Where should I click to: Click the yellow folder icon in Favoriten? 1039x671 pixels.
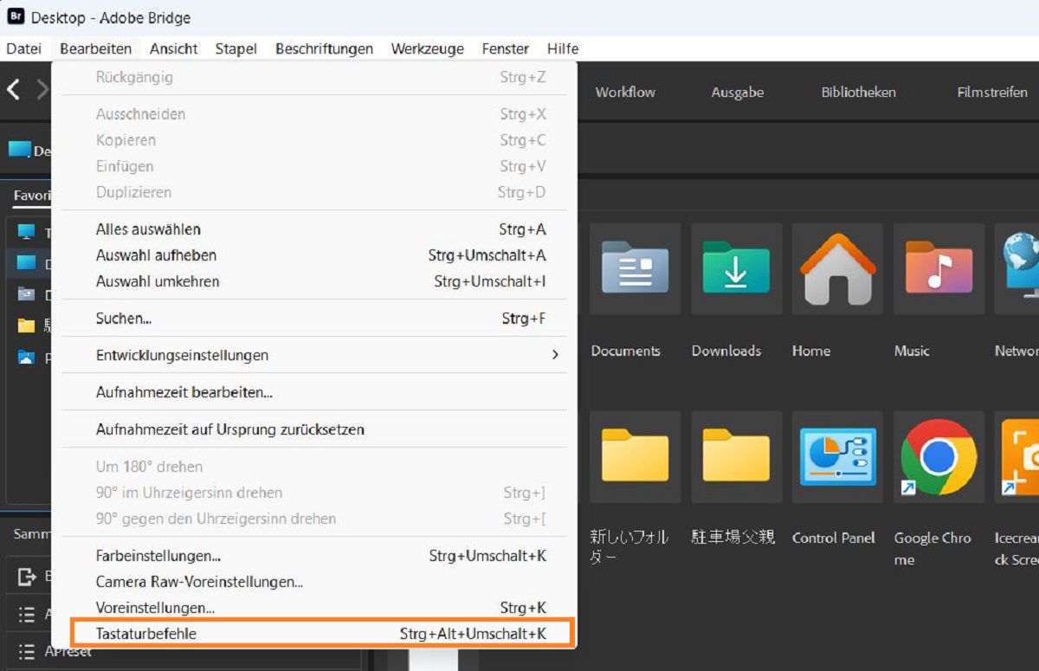click(27, 326)
